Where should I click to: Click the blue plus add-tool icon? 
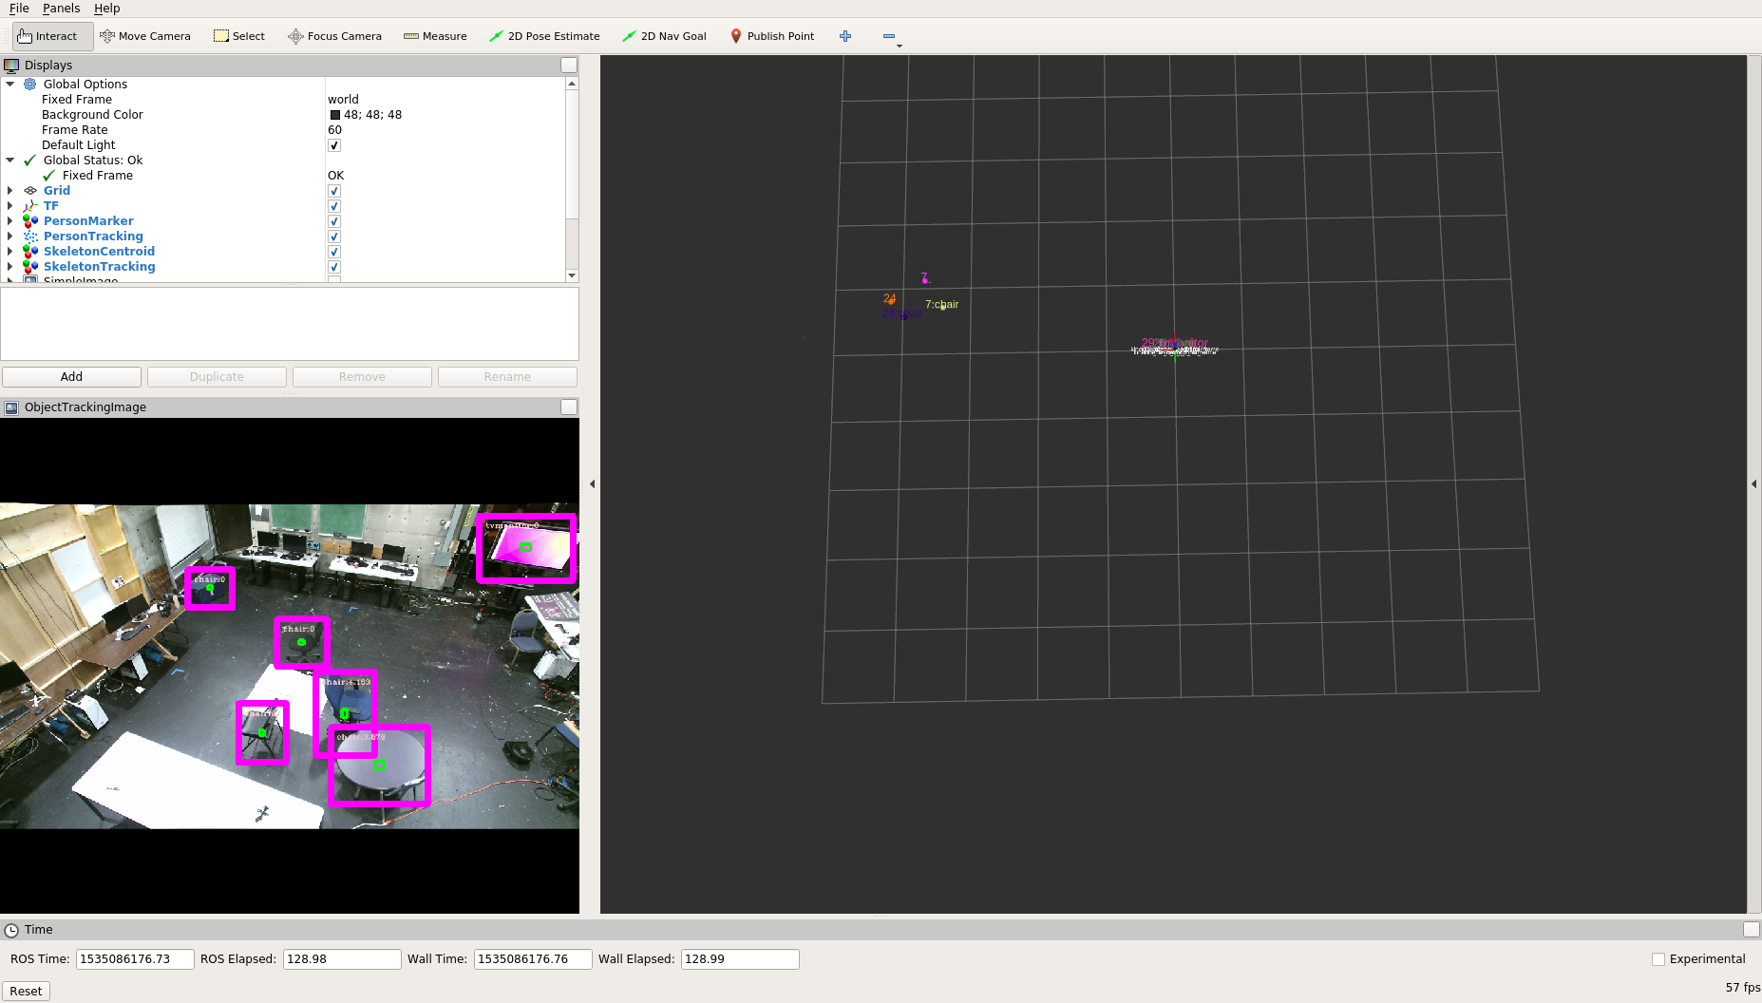click(845, 36)
